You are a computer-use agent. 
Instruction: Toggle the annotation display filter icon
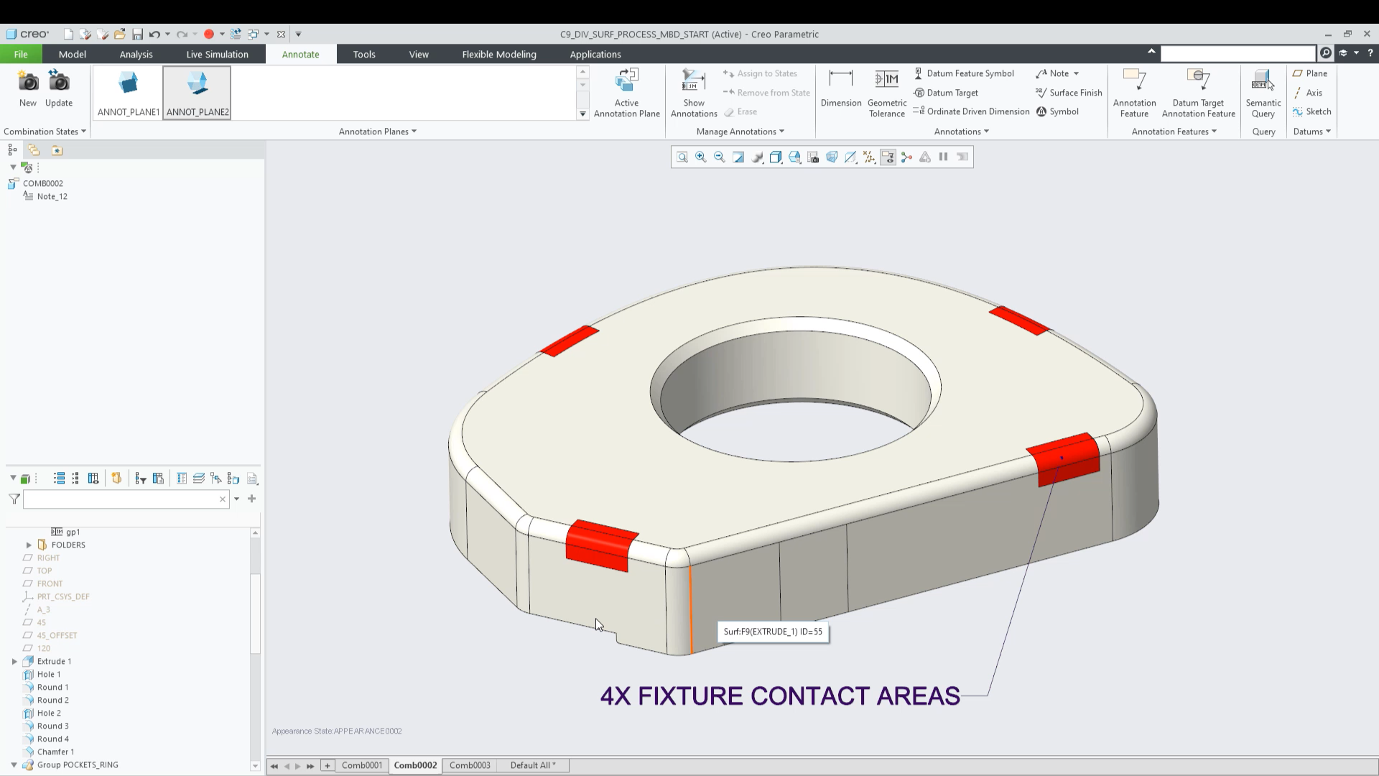888,157
